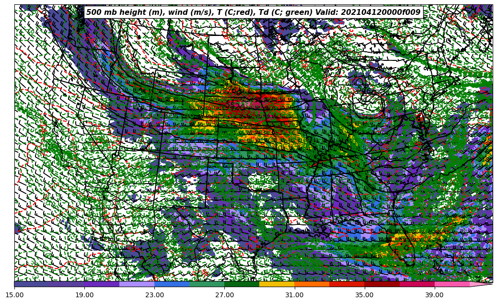
Task: Select the bright red colorbar segment before 35.00
Action: (347, 284)
